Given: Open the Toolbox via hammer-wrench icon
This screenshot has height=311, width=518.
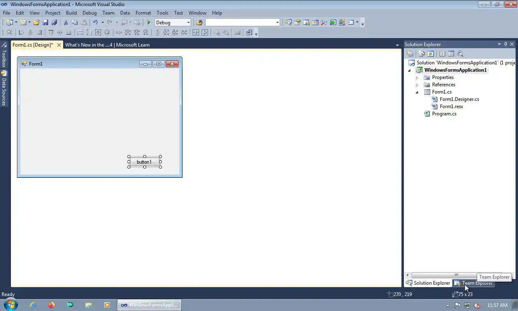Looking at the screenshot, I should [x=324, y=23].
